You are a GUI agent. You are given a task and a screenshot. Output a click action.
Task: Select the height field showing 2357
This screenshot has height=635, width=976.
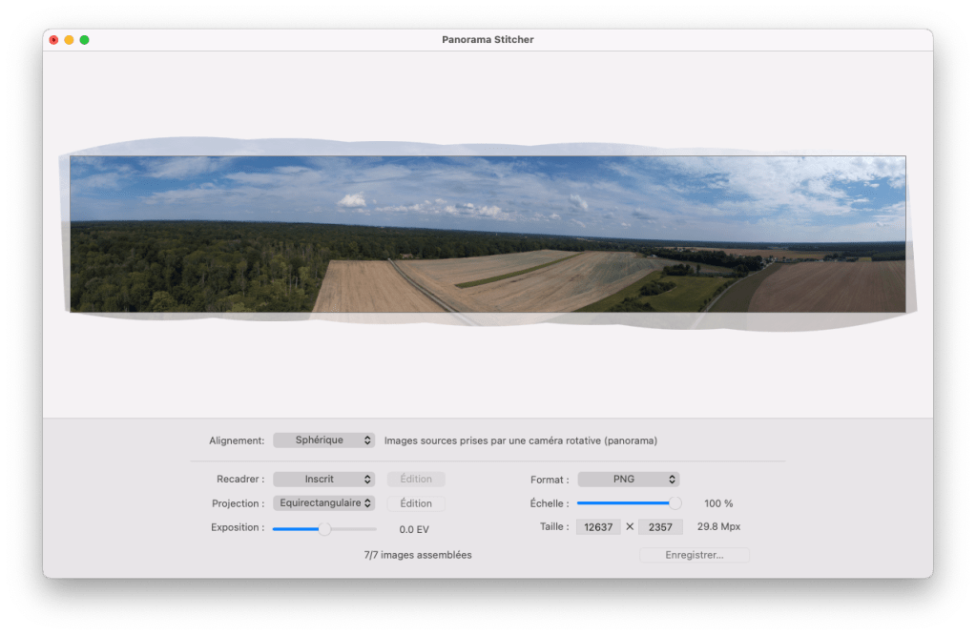point(660,527)
